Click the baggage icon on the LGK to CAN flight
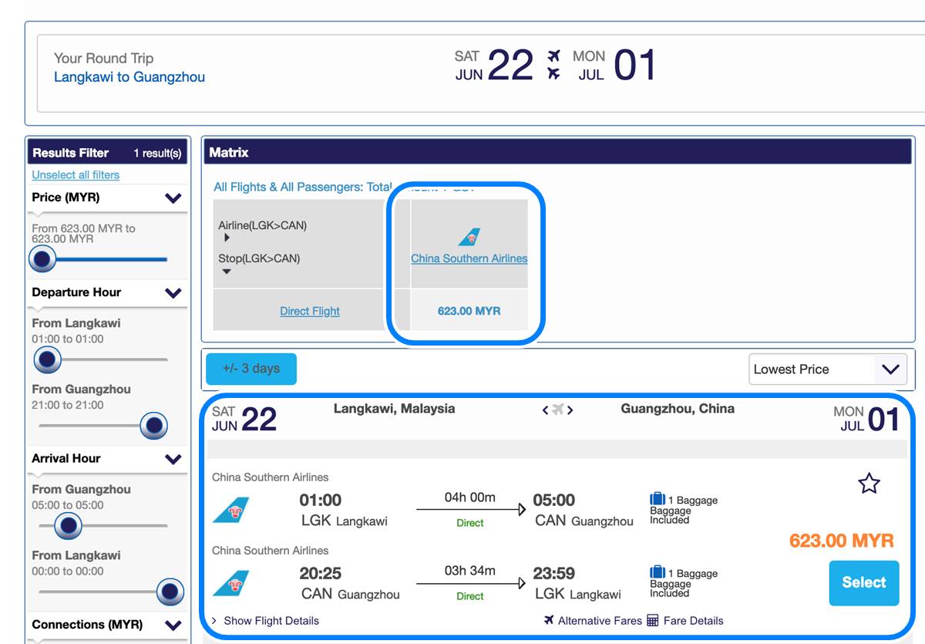This screenshot has height=644, width=925. 657,499
